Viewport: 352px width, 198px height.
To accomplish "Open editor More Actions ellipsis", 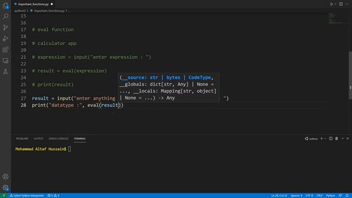I will pyautogui.click(x=347, y=4).
